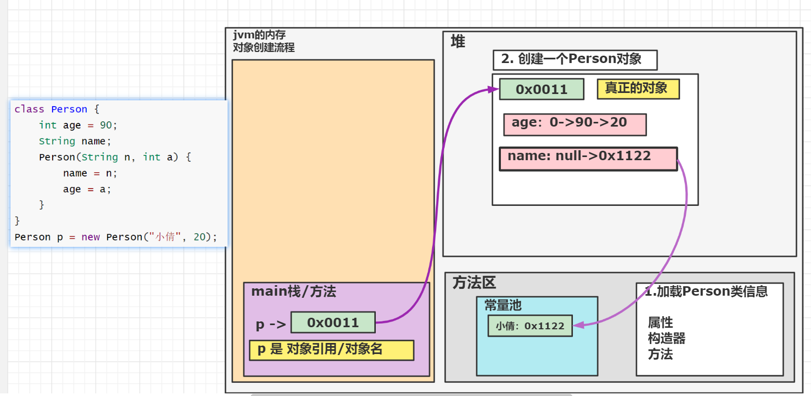Click the 'age: 0->90->20' field box

(x=574, y=124)
